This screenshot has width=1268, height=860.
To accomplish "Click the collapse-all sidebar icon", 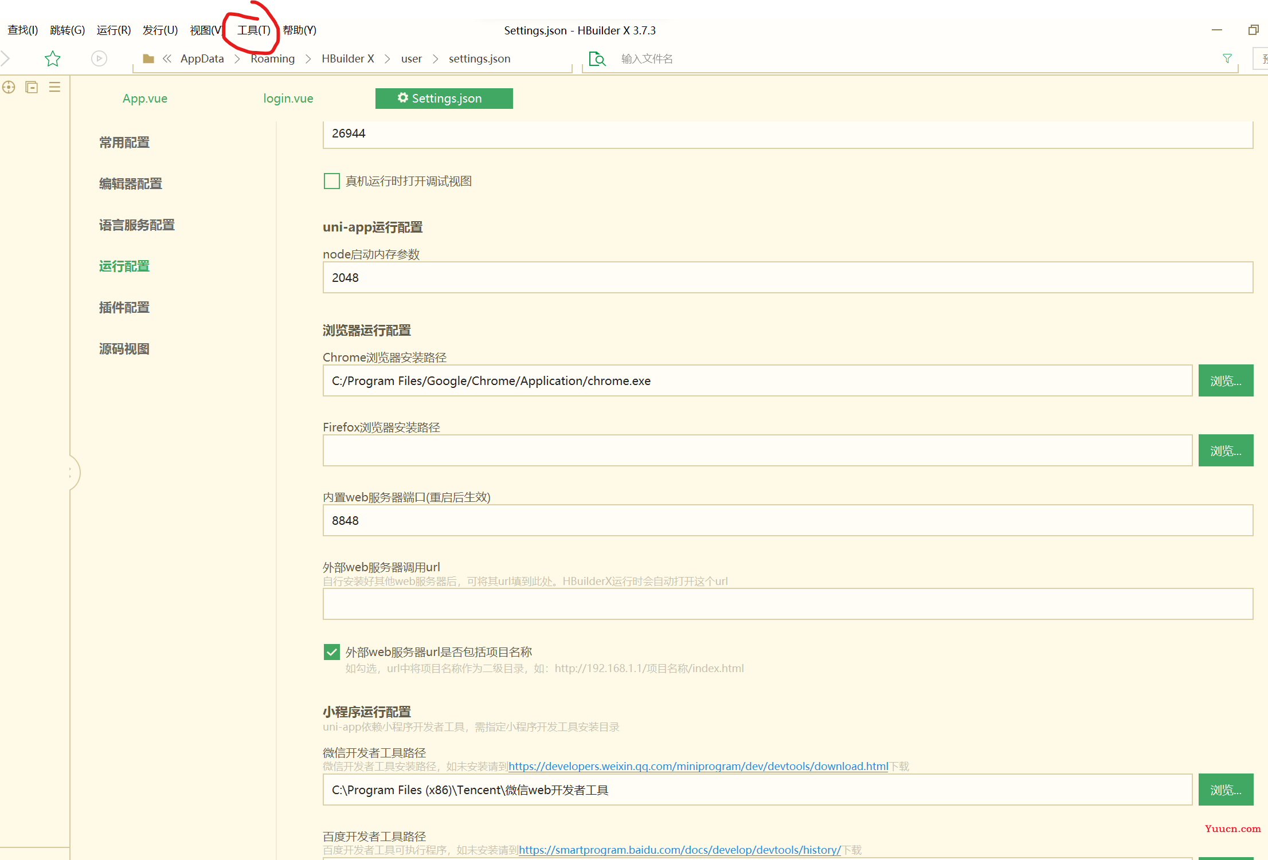I will (x=32, y=87).
